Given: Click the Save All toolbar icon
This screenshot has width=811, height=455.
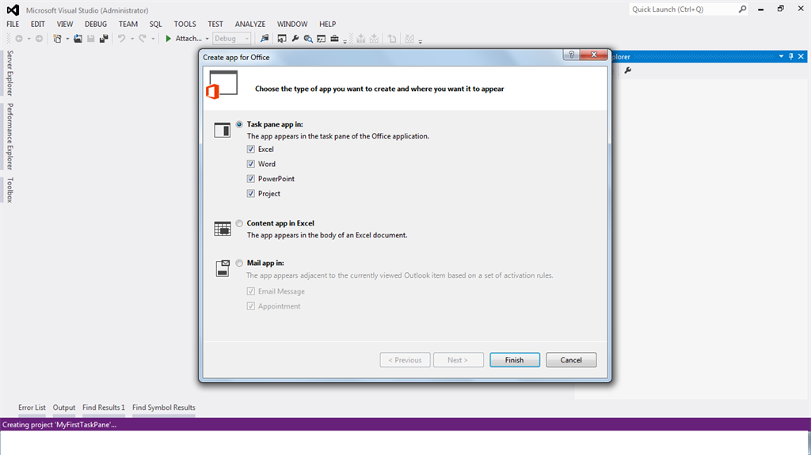Looking at the screenshot, I should (104, 39).
